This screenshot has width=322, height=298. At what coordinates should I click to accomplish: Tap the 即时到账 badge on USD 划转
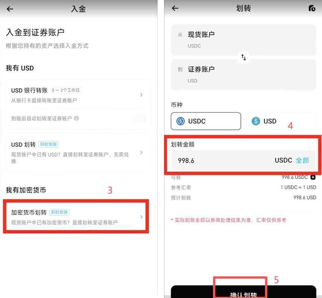coord(49,144)
